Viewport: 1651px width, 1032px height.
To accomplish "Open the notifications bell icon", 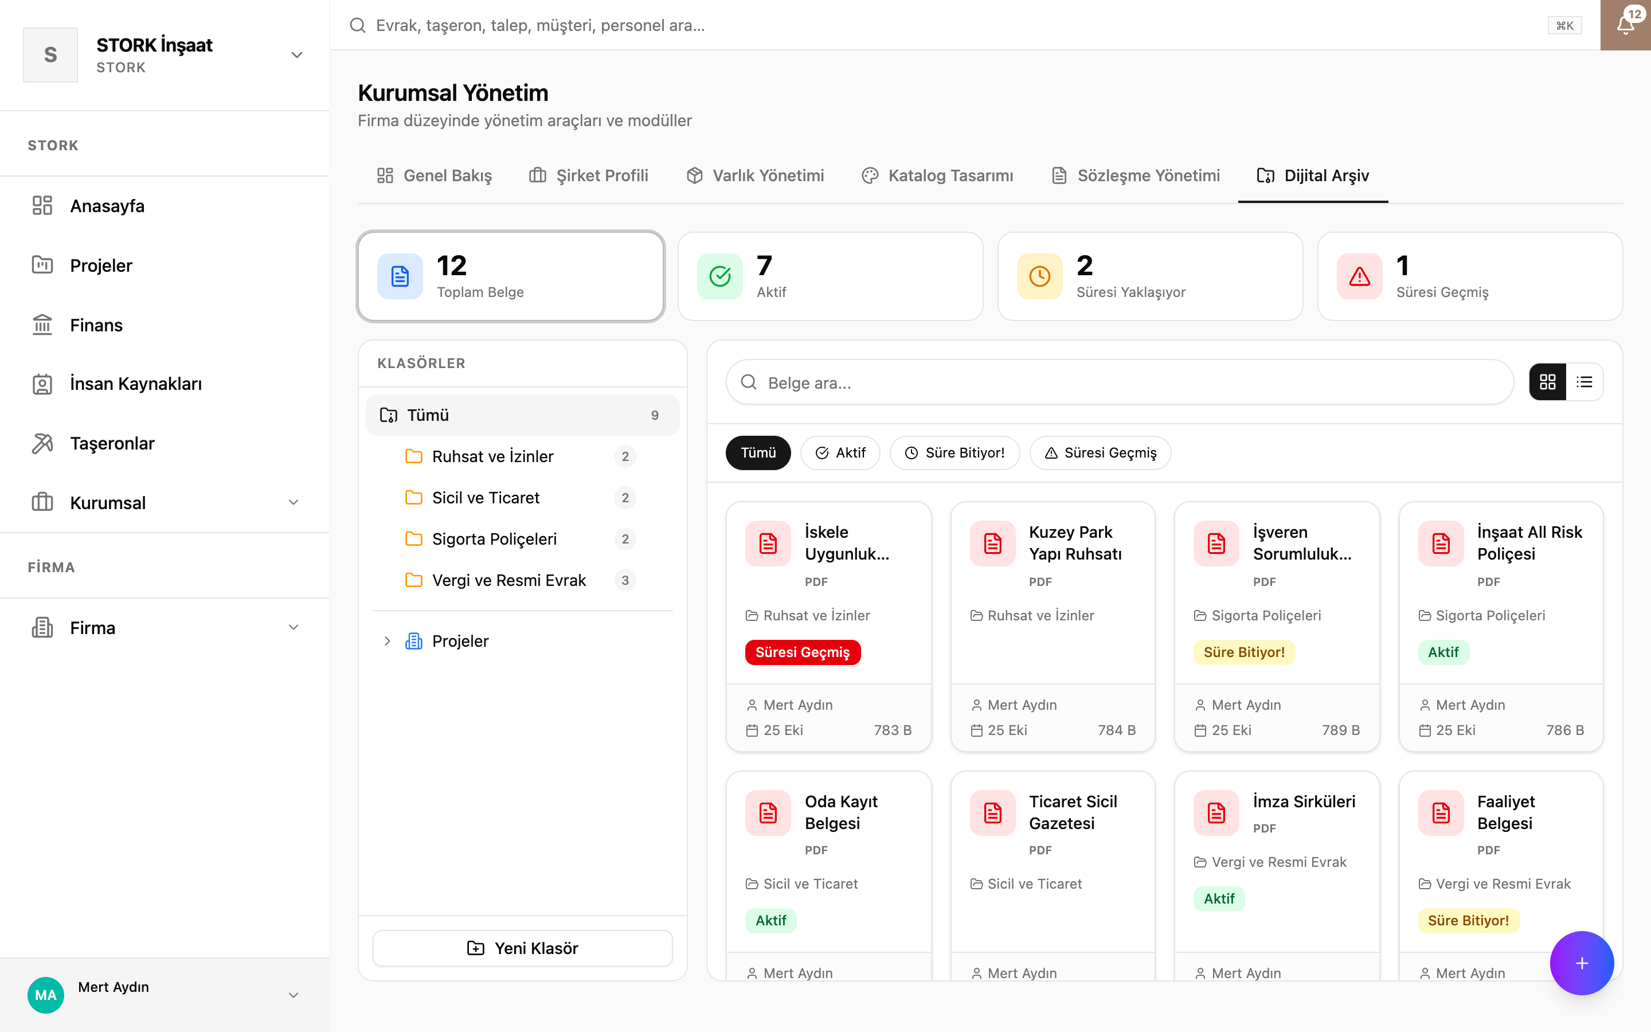I will pos(1625,25).
